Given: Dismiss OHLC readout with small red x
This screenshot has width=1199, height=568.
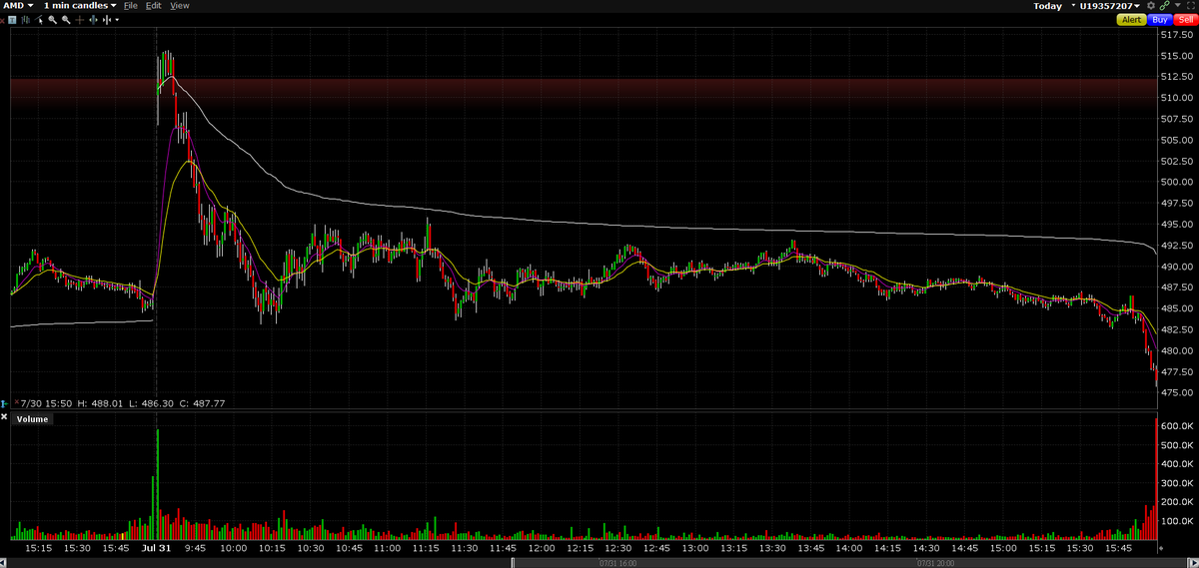Looking at the screenshot, I should point(17,401).
